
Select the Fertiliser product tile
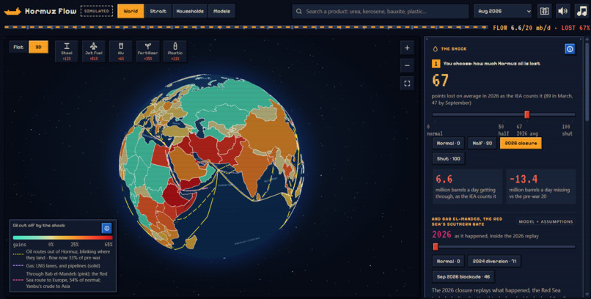tap(148, 51)
